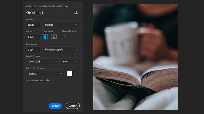Select the portrait orientation icon

tap(45, 36)
